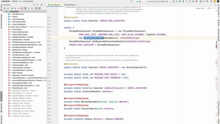220x124 pixels.
Task: Click the android.jar breadcrumb
Action: [6, 1]
